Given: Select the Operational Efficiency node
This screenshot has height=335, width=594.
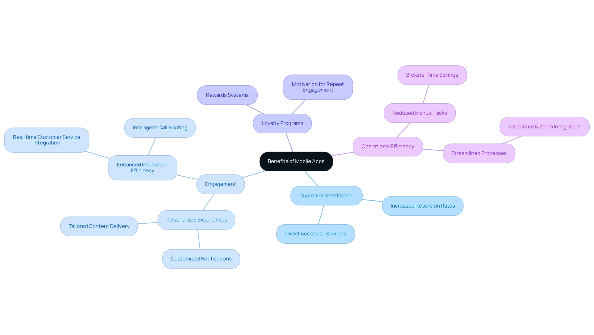Looking at the screenshot, I should (388, 146).
